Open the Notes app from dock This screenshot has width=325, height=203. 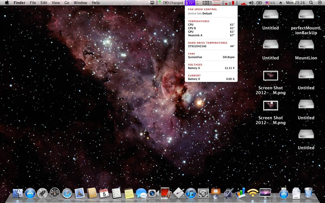pos(129,194)
